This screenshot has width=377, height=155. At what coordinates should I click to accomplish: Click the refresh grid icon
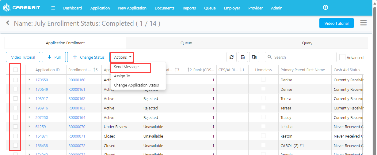(231, 57)
